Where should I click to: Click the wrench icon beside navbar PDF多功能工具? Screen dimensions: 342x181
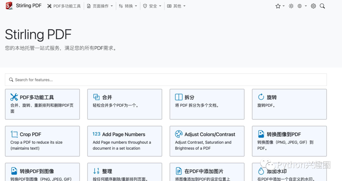coord(49,6)
